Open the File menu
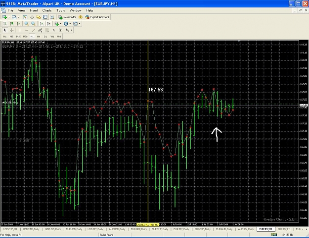 tap(10, 10)
